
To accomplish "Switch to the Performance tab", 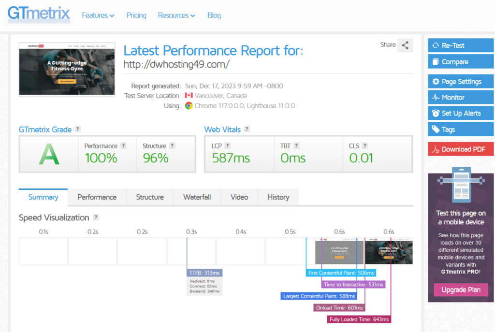I will [x=97, y=197].
